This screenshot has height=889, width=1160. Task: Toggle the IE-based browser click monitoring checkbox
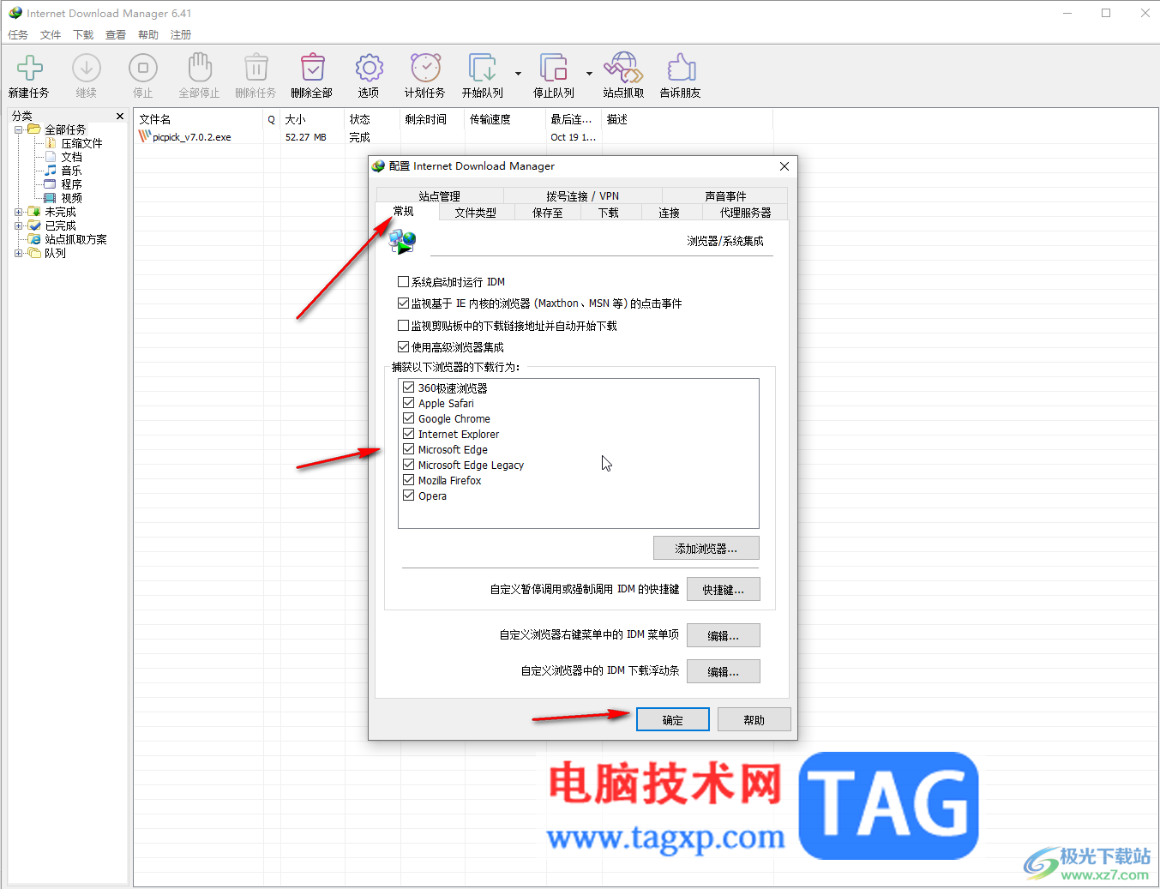tap(403, 303)
